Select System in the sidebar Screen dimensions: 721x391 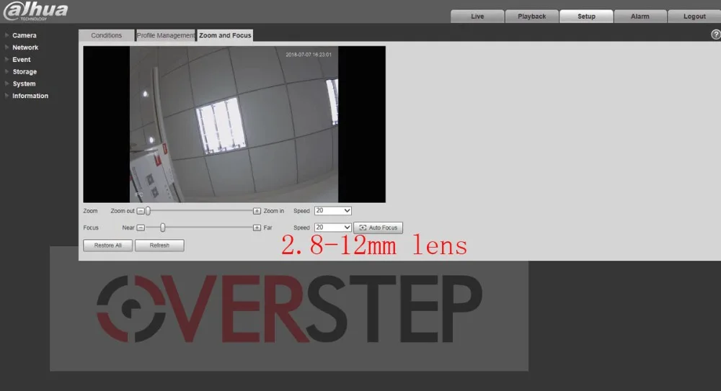pyautogui.click(x=24, y=84)
